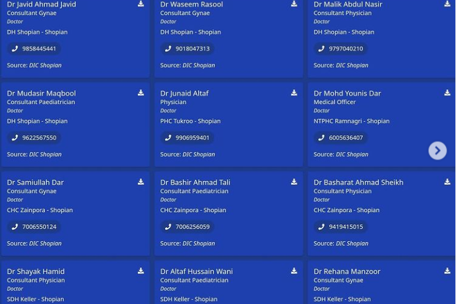The height and width of the screenshot is (304, 456).
Task: Download Dr Rehana Manzoor's contact card
Action: click(x=447, y=271)
